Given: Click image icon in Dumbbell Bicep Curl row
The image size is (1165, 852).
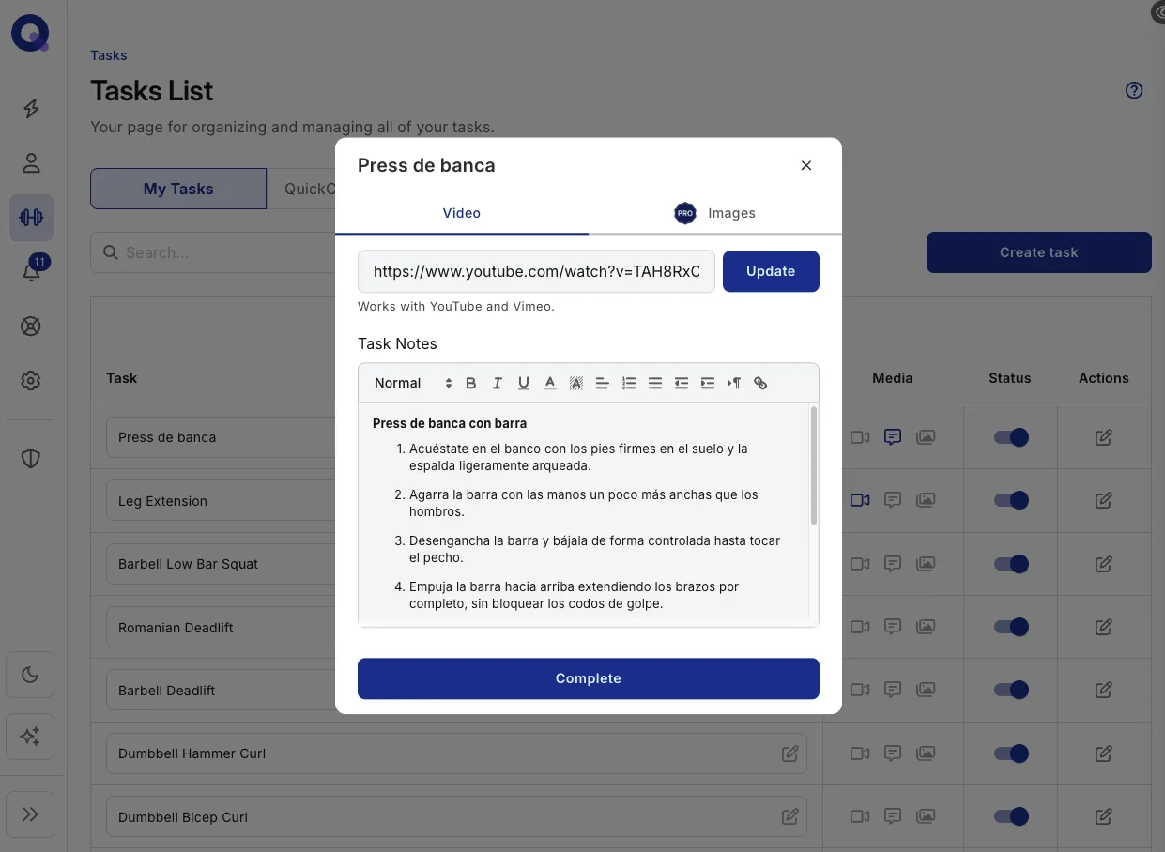Looking at the screenshot, I should click(x=926, y=816).
